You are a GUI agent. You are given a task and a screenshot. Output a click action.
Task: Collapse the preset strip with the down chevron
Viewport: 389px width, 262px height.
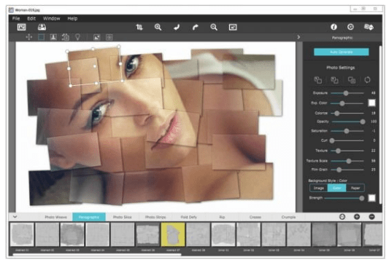click(x=15, y=216)
